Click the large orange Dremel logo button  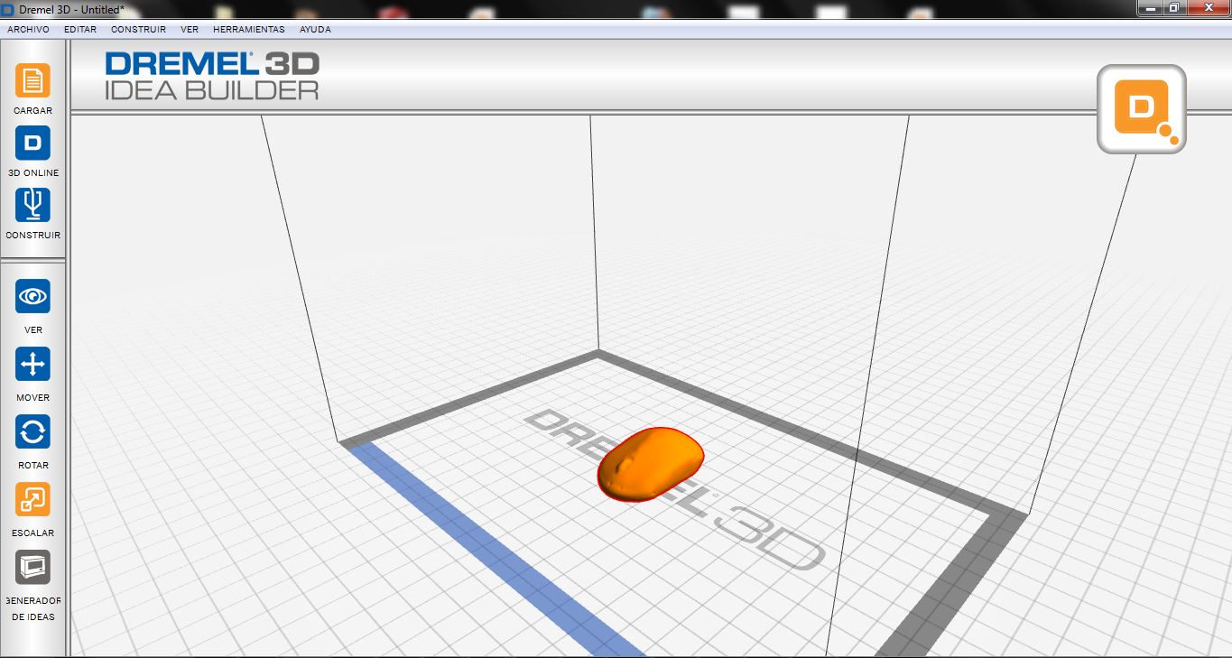1142,109
